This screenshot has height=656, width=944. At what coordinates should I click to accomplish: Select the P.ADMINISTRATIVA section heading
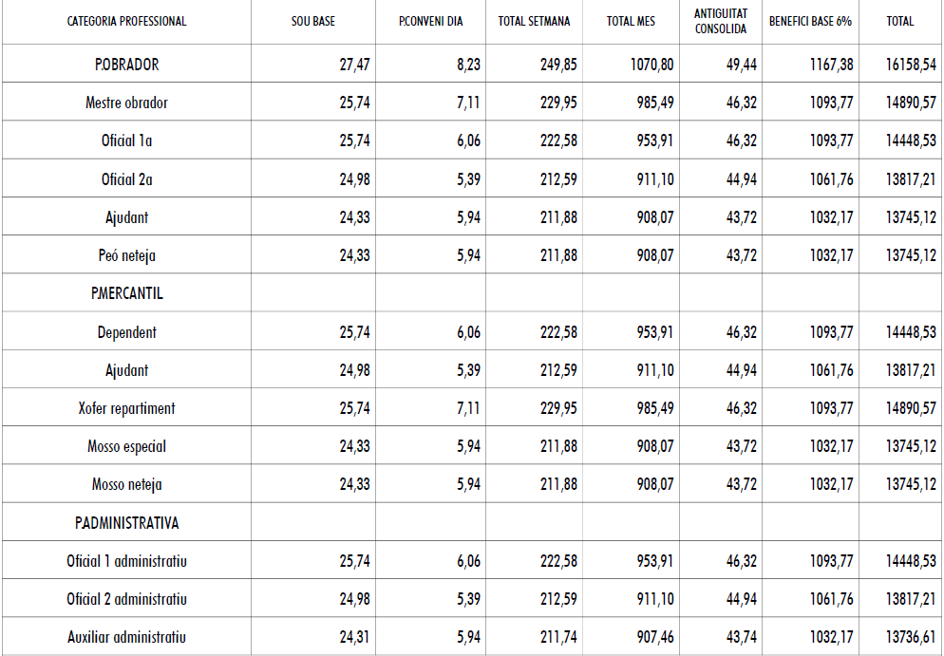click(x=126, y=523)
